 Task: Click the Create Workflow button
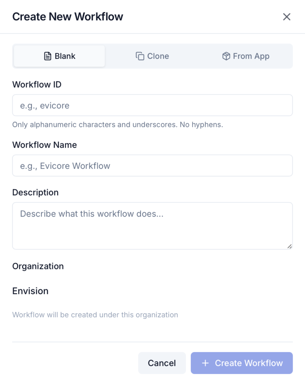pos(242,363)
